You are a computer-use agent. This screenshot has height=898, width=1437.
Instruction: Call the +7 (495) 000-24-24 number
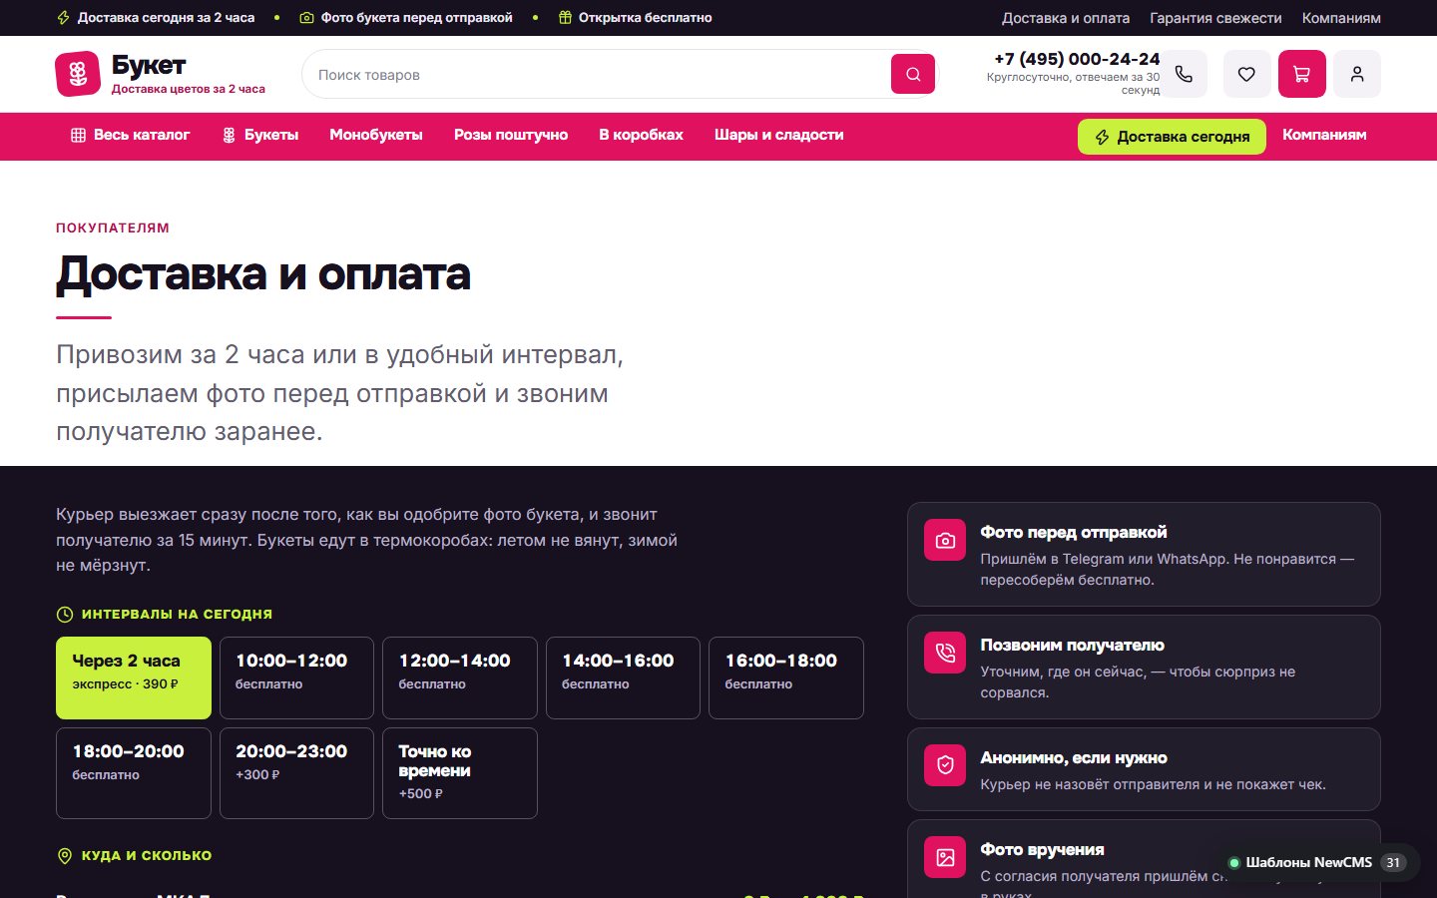pos(1077,59)
